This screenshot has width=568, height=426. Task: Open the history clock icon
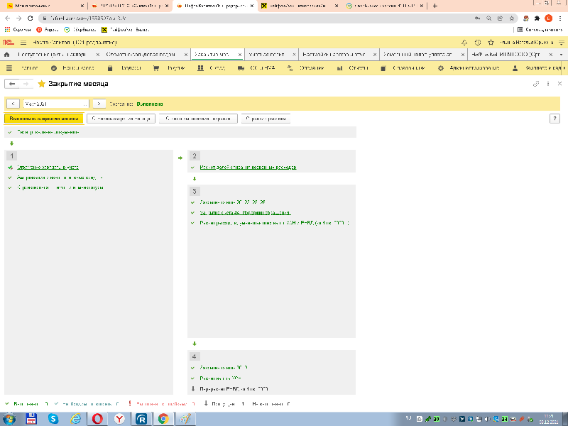(478, 43)
